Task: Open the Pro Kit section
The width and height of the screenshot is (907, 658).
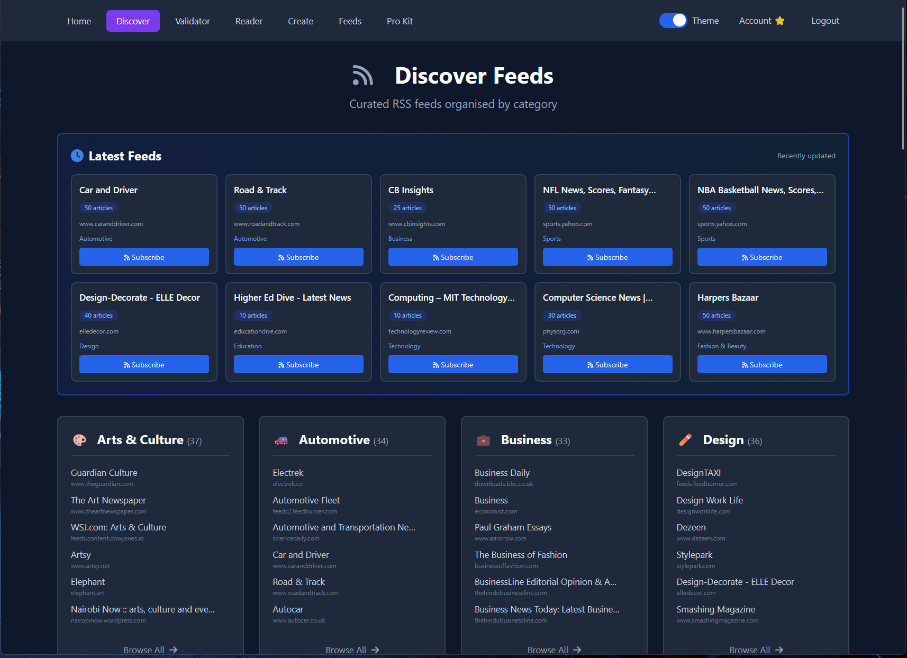Action: pos(400,21)
